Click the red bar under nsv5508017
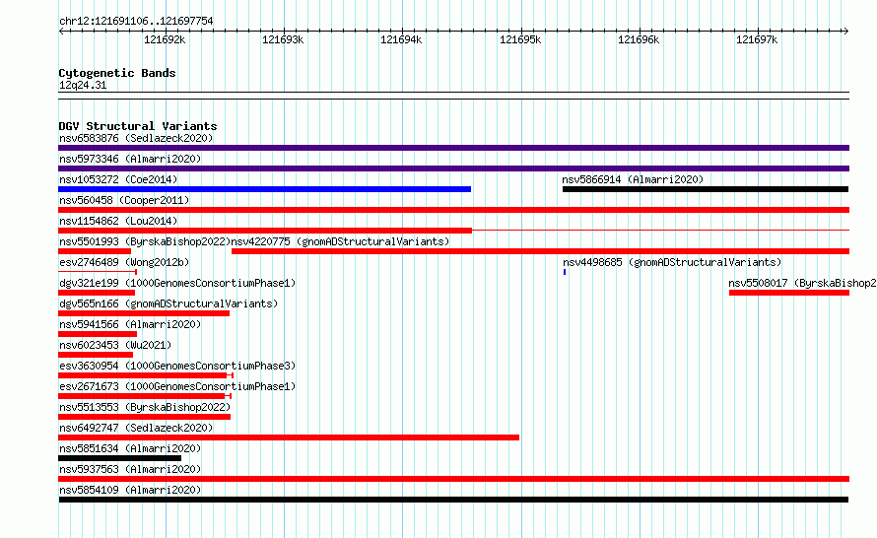The height and width of the screenshot is (538, 877). click(789, 293)
